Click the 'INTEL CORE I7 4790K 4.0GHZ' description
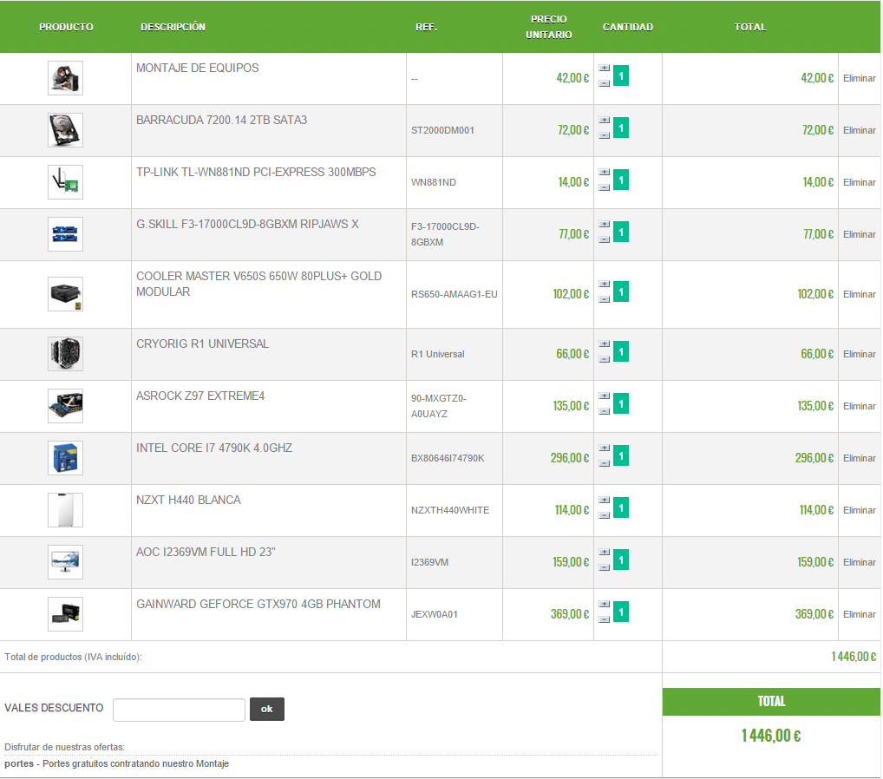Viewport: 883px width, 779px height. [x=214, y=448]
